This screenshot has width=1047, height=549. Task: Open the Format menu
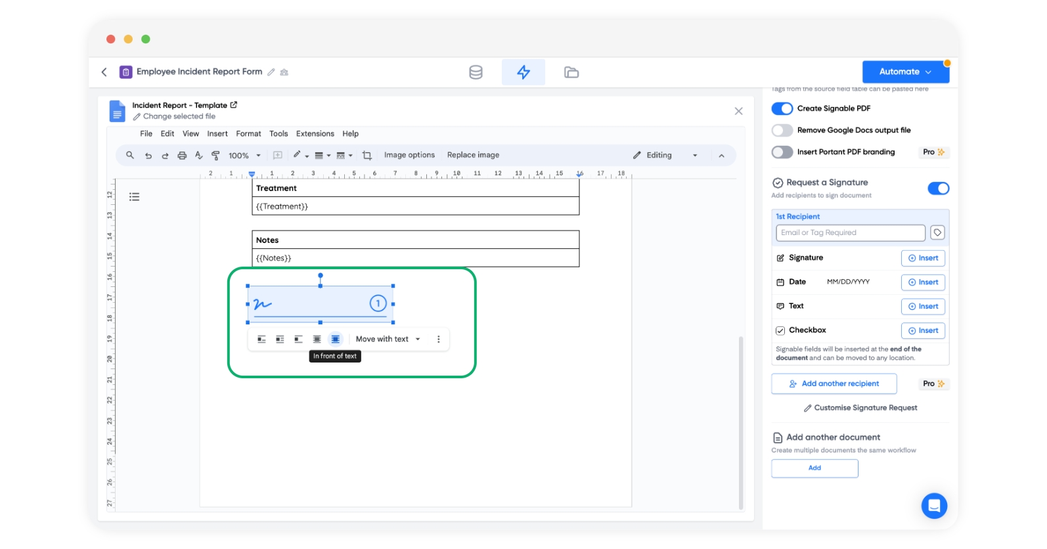[248, 134]
